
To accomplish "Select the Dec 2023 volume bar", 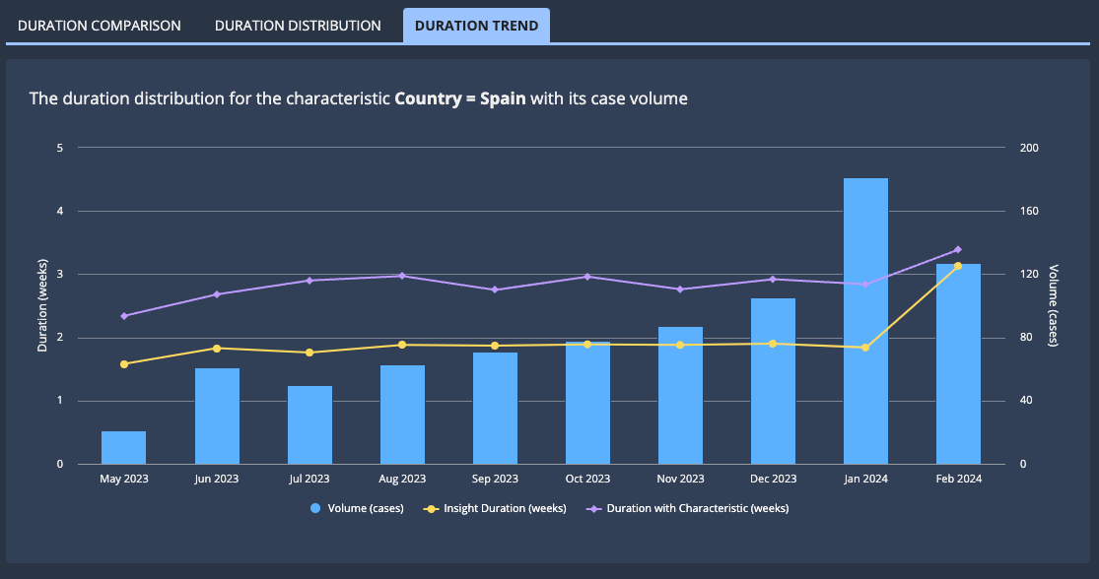I will 773,381.
